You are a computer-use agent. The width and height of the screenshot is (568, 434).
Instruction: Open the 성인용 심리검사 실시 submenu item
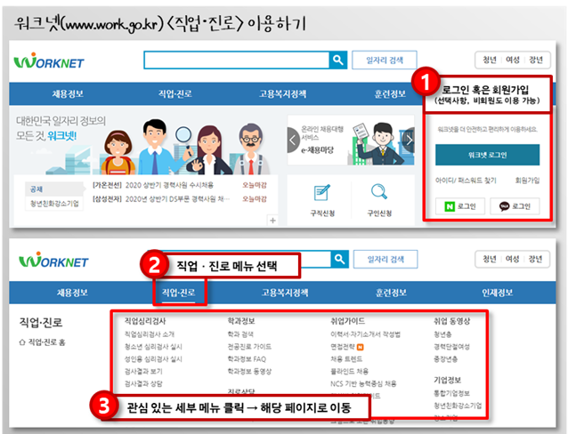pos(153,358)
